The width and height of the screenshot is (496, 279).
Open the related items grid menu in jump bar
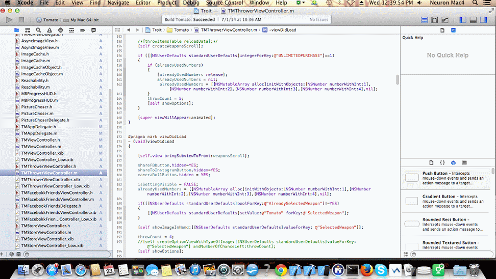(118, 30)
